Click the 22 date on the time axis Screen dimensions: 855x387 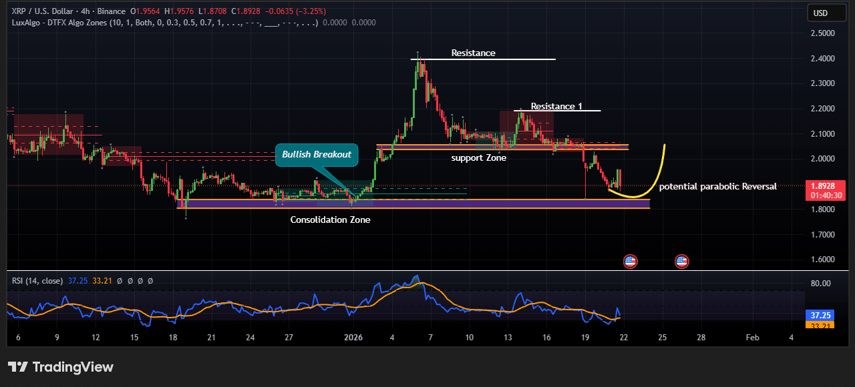pos(623,338)
